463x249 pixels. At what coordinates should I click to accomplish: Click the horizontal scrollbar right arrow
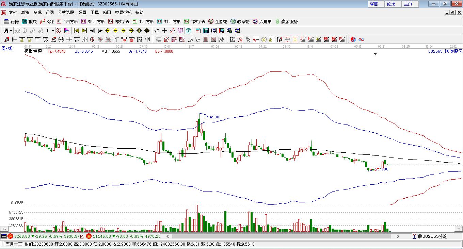click(x=398, y=236)
